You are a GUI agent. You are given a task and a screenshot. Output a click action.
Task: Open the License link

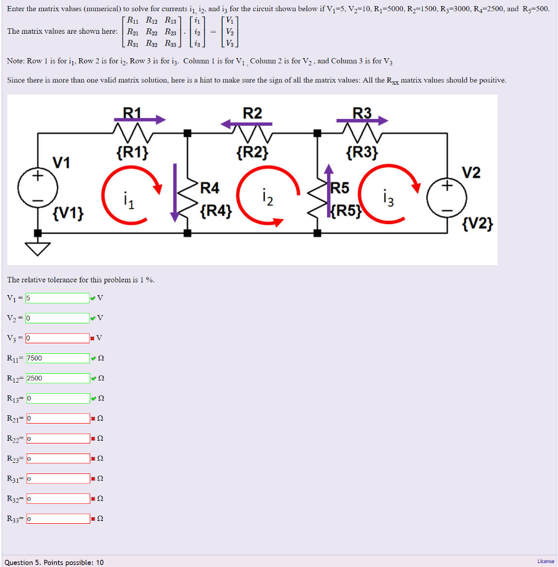[x=546, y=561]
